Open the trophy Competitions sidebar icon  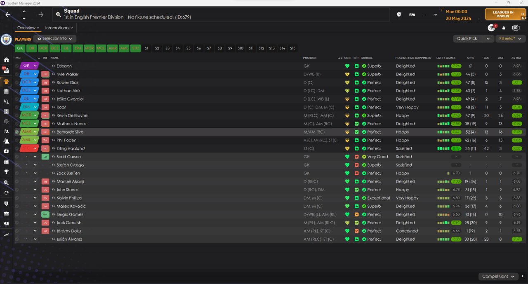[x=6, y=172]
